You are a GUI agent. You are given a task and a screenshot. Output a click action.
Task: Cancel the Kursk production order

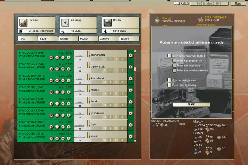tap(131, 102)
